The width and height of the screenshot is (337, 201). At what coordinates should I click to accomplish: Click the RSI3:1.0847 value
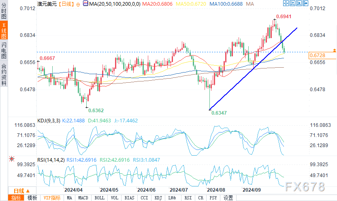[x=146, y=160]
